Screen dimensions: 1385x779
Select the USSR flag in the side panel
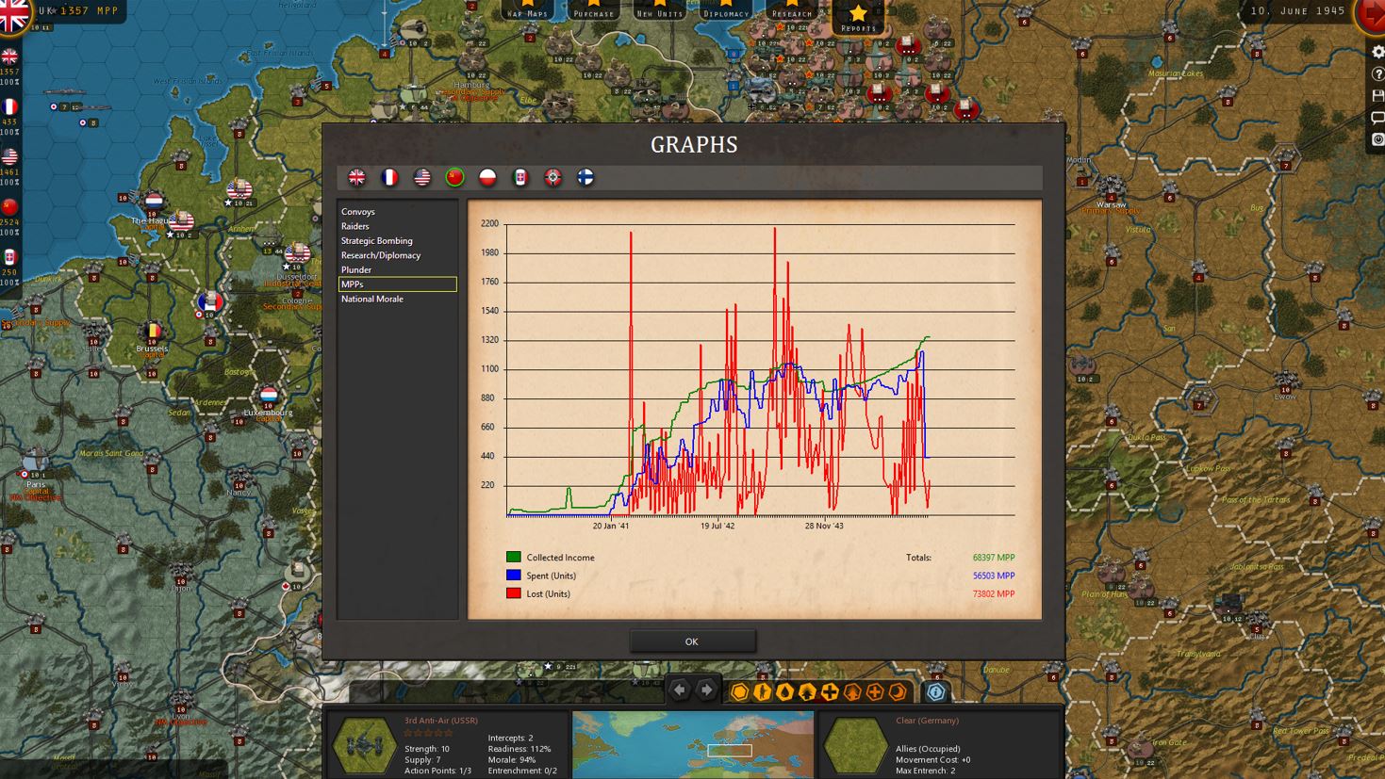(9, 206)
